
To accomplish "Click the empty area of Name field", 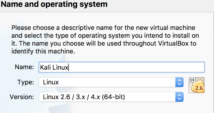I will point(136,67).
